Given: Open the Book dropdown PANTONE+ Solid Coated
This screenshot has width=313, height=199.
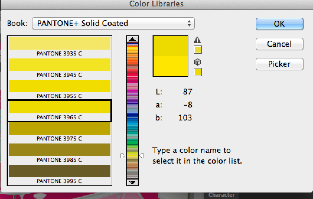Looking at the screenshot, I should tap(113, 23).
